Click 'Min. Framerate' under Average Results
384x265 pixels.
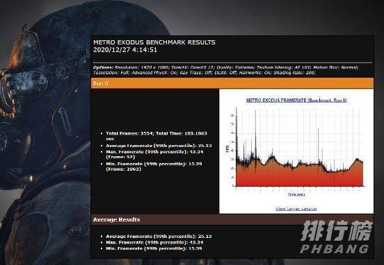click(154, 248)
